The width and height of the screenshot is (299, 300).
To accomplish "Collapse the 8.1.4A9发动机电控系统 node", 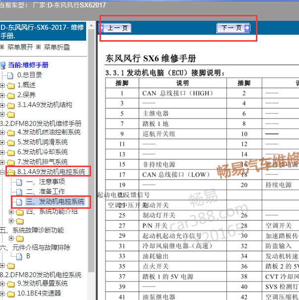I will click(2, 172).
